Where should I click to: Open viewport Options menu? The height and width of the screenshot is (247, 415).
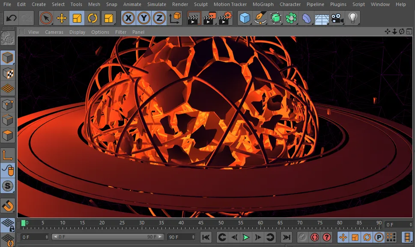click(100, 32)
